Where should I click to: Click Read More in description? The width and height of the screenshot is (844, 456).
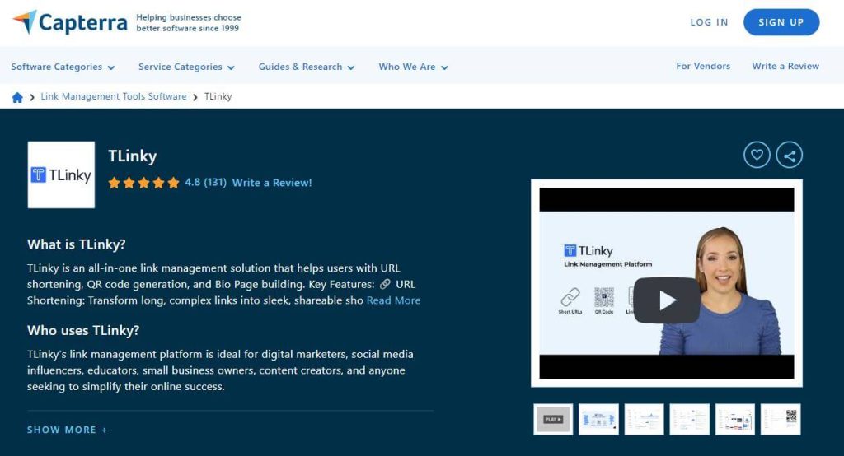click(393, 300)
